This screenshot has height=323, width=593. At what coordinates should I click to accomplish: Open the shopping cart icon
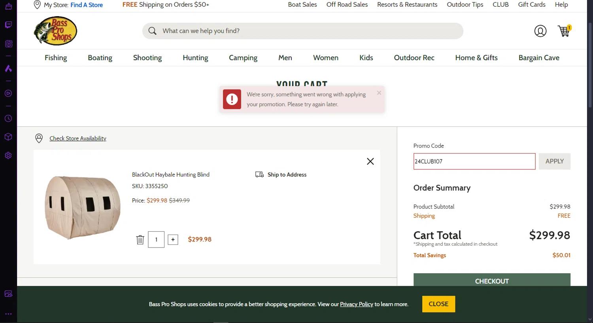564,31
